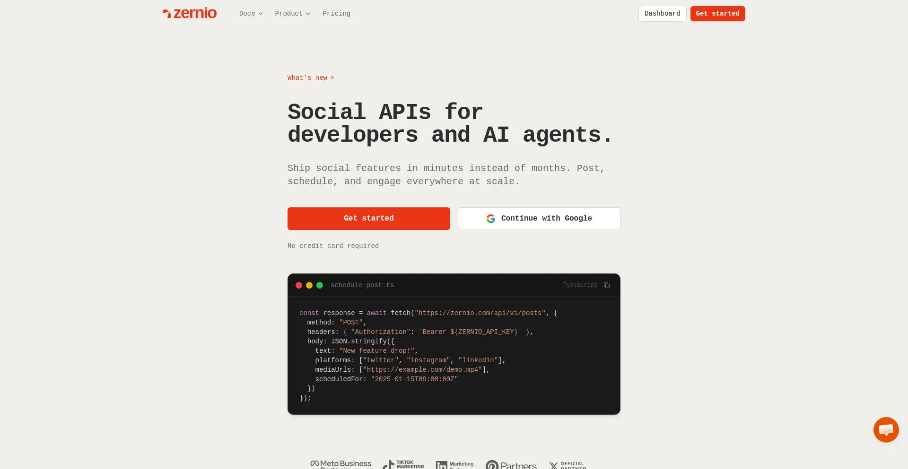This screenshot has height=469, width=908.
Task: Open the orange chat widget bubble
Action: (x=886, y=430)
